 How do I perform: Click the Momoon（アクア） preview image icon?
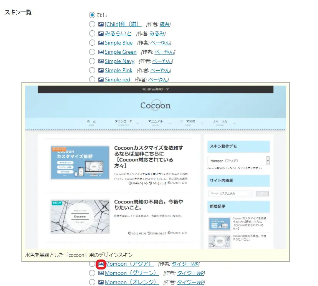(101, 264)
